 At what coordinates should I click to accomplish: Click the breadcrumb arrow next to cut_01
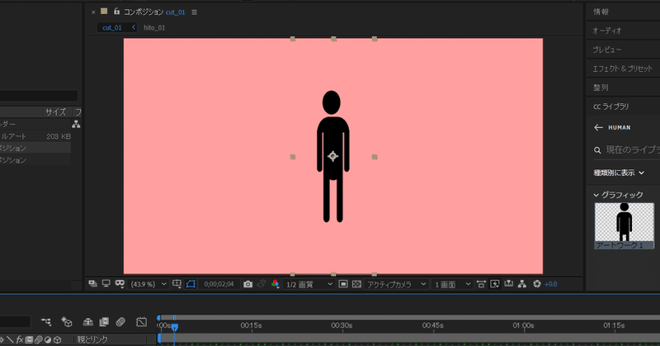134,27
